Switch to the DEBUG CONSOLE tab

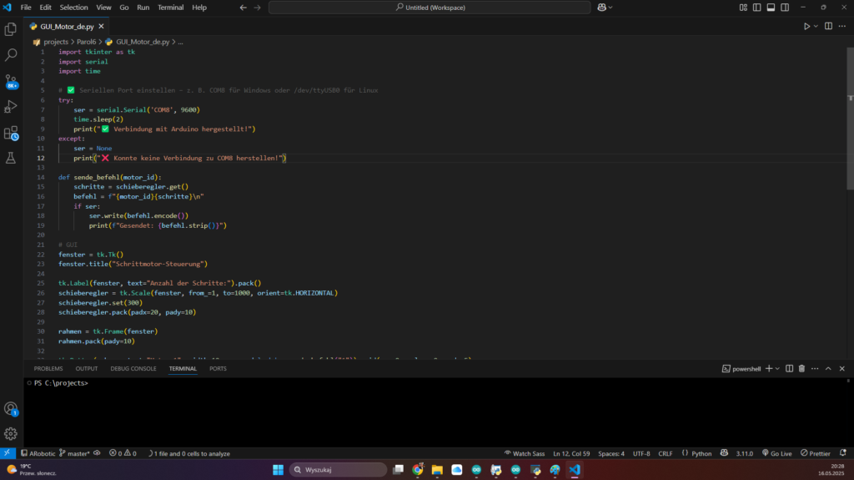(133, 369)
